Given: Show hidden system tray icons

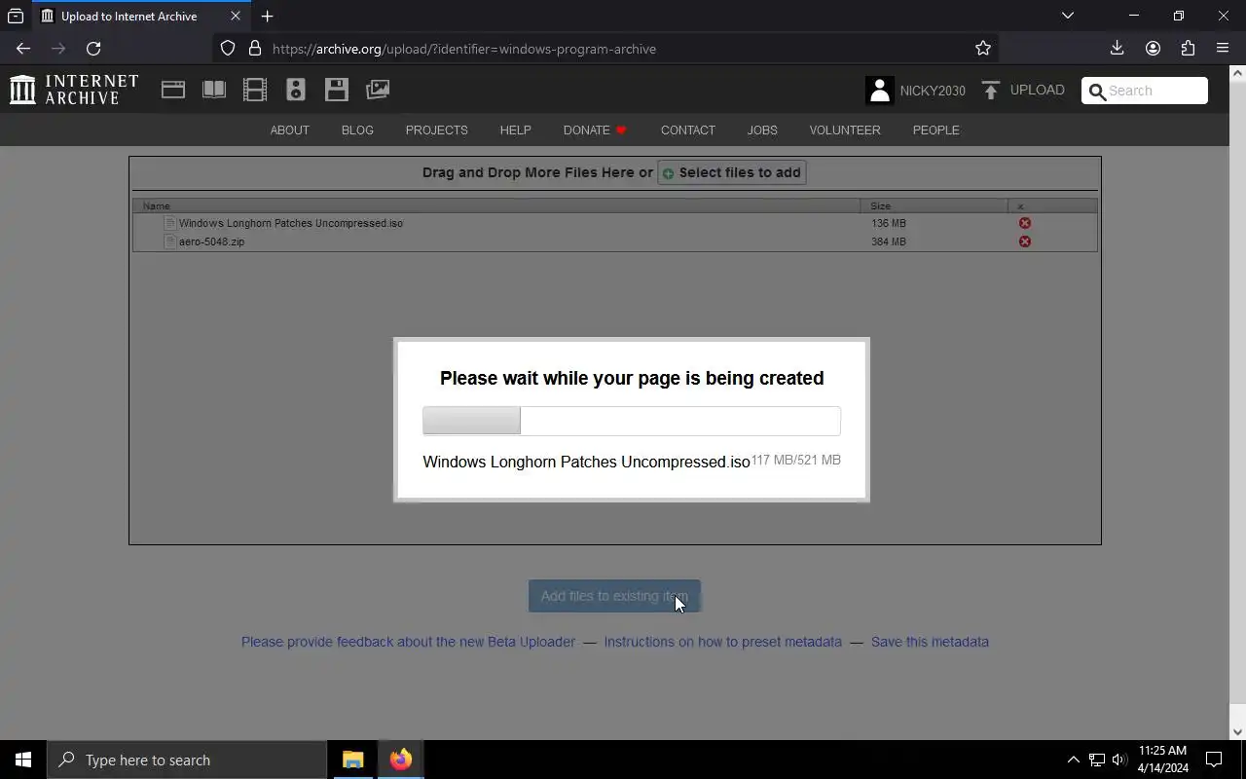Looking at the screenshot, I should point(1073,760).
